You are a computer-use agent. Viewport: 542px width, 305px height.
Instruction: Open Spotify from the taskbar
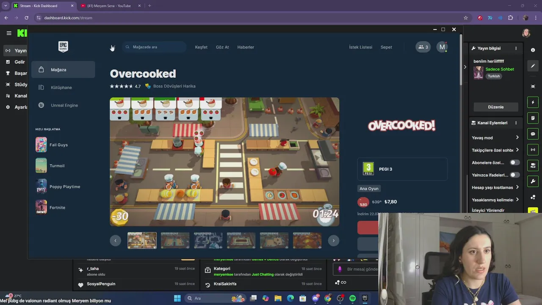pyautogui.click(x=353, y=298)
